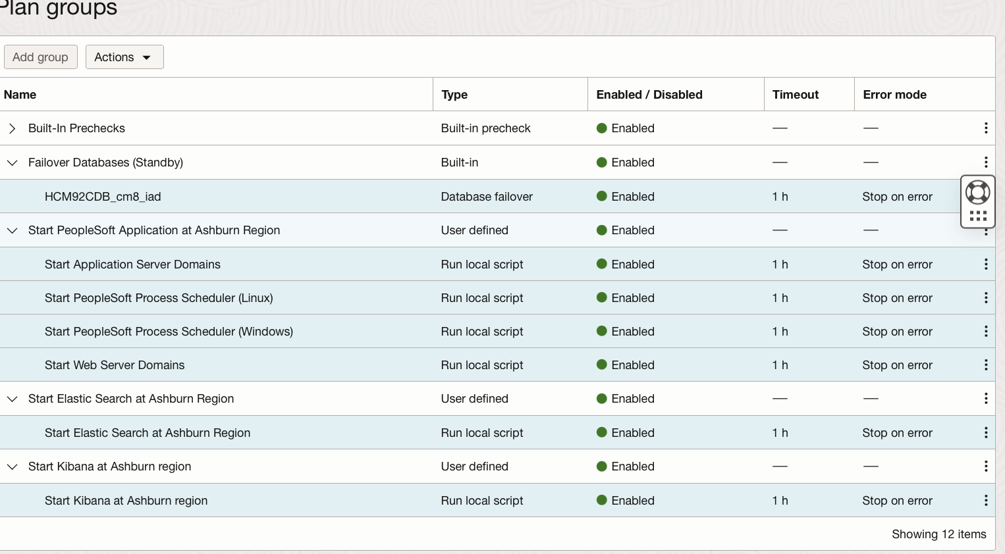Collapse the Start Elastic Search group
This screenshot has width=1005, height=554.
[12, 399]
